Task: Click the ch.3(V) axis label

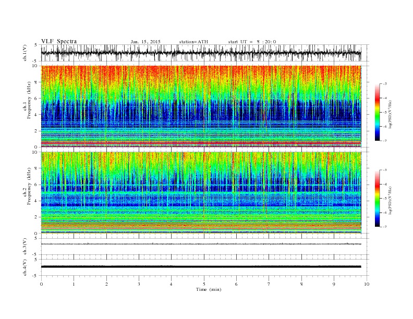Action: point(25,247)
